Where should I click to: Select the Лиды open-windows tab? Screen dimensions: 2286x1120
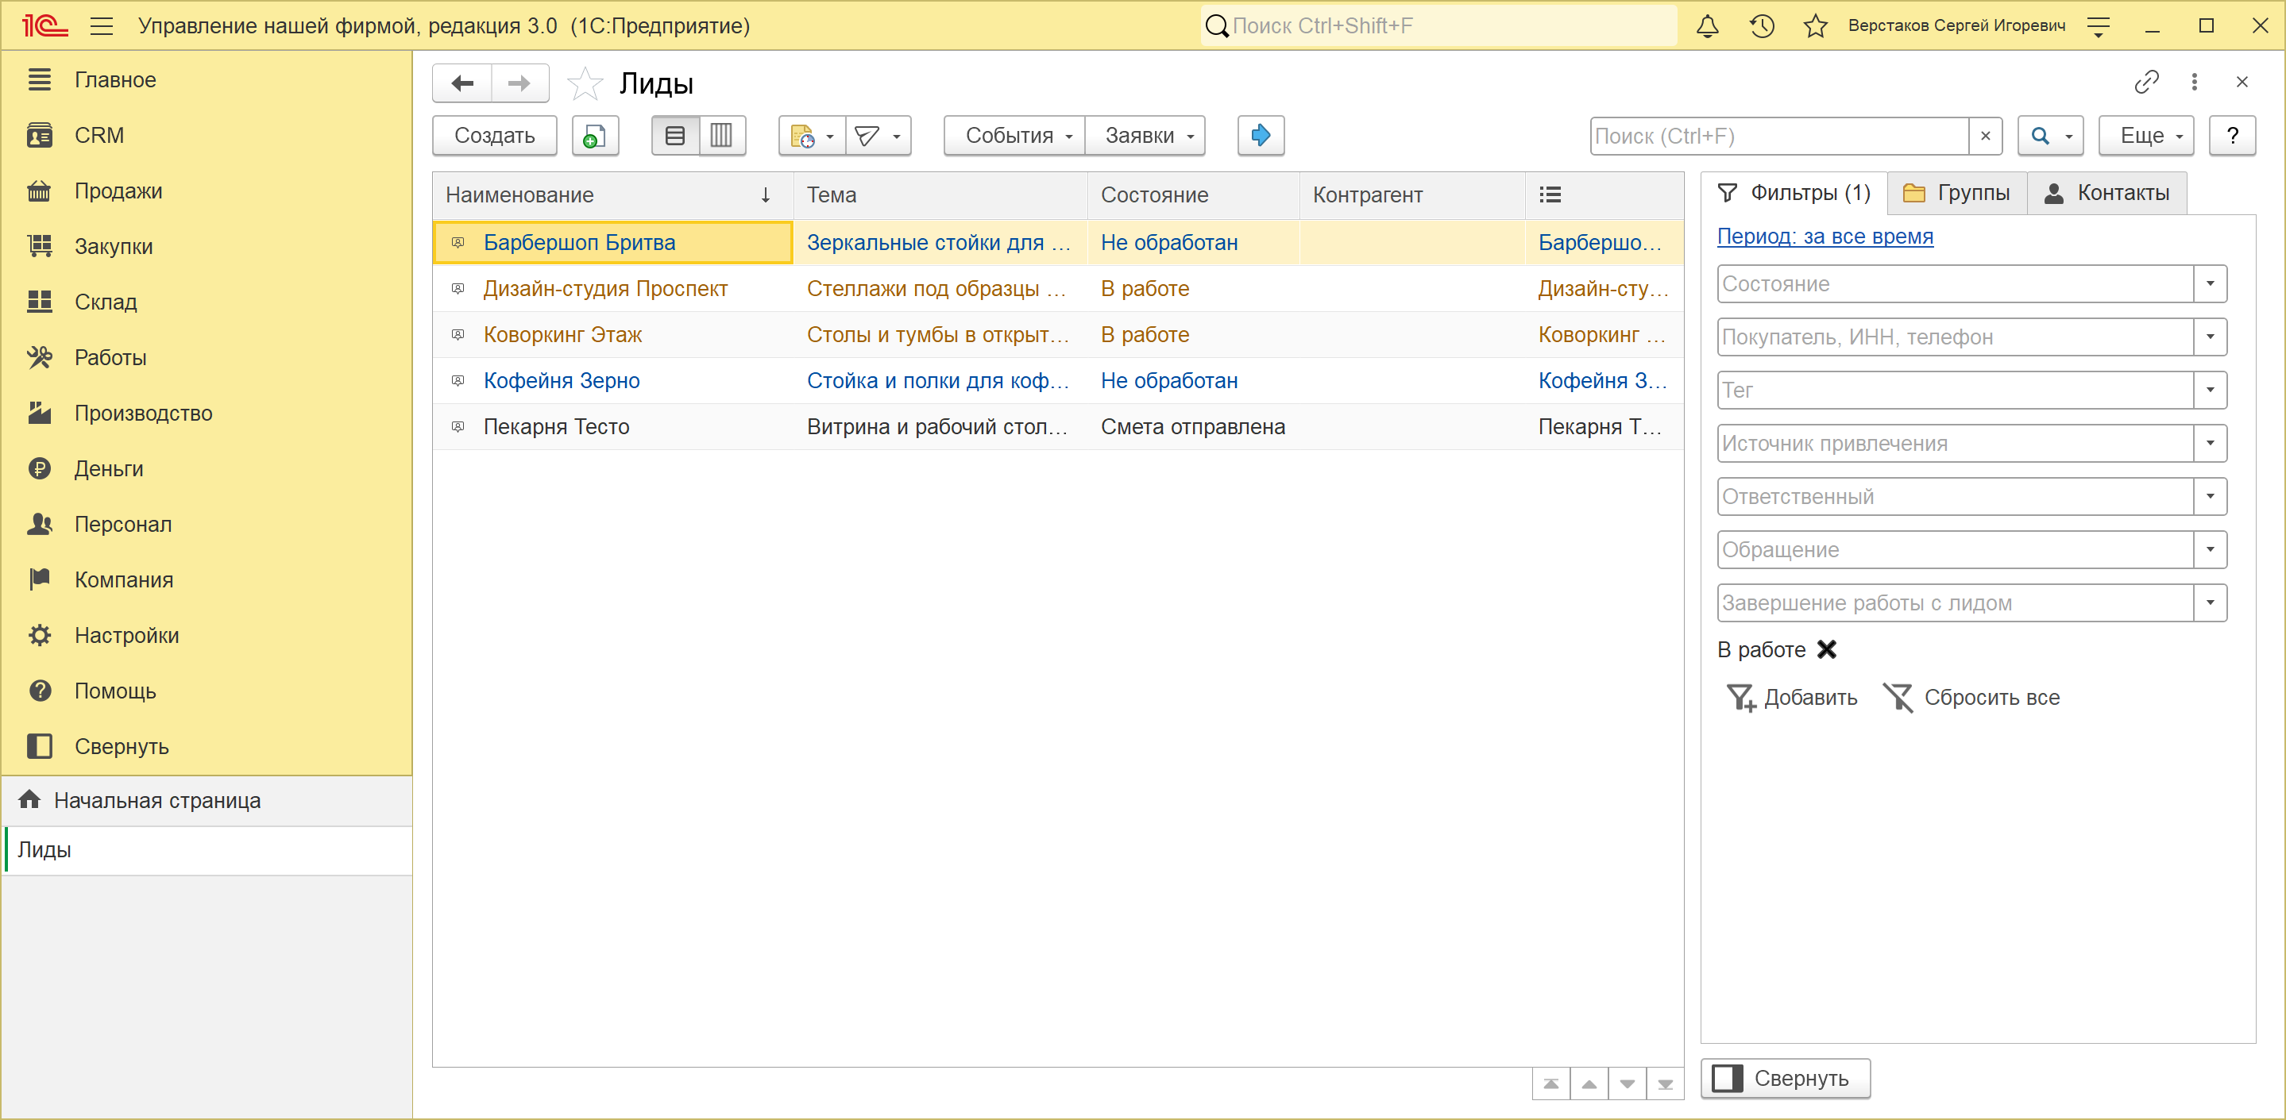(x=207, y=850)
